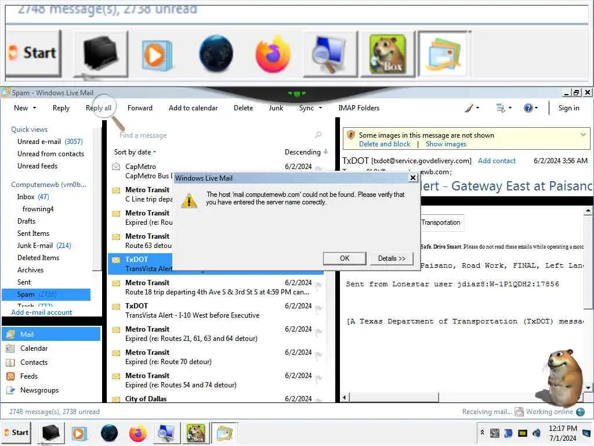Mark the message as Junk
The image size is (594, 446).
pos(276,108)
